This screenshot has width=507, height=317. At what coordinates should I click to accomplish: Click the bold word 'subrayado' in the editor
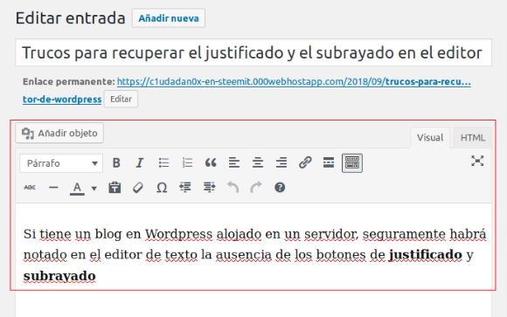click(59, 276)
